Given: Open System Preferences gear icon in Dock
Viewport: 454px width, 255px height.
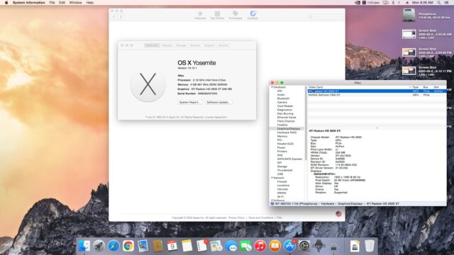Looking at the screenshot, I should click(304, 246).
